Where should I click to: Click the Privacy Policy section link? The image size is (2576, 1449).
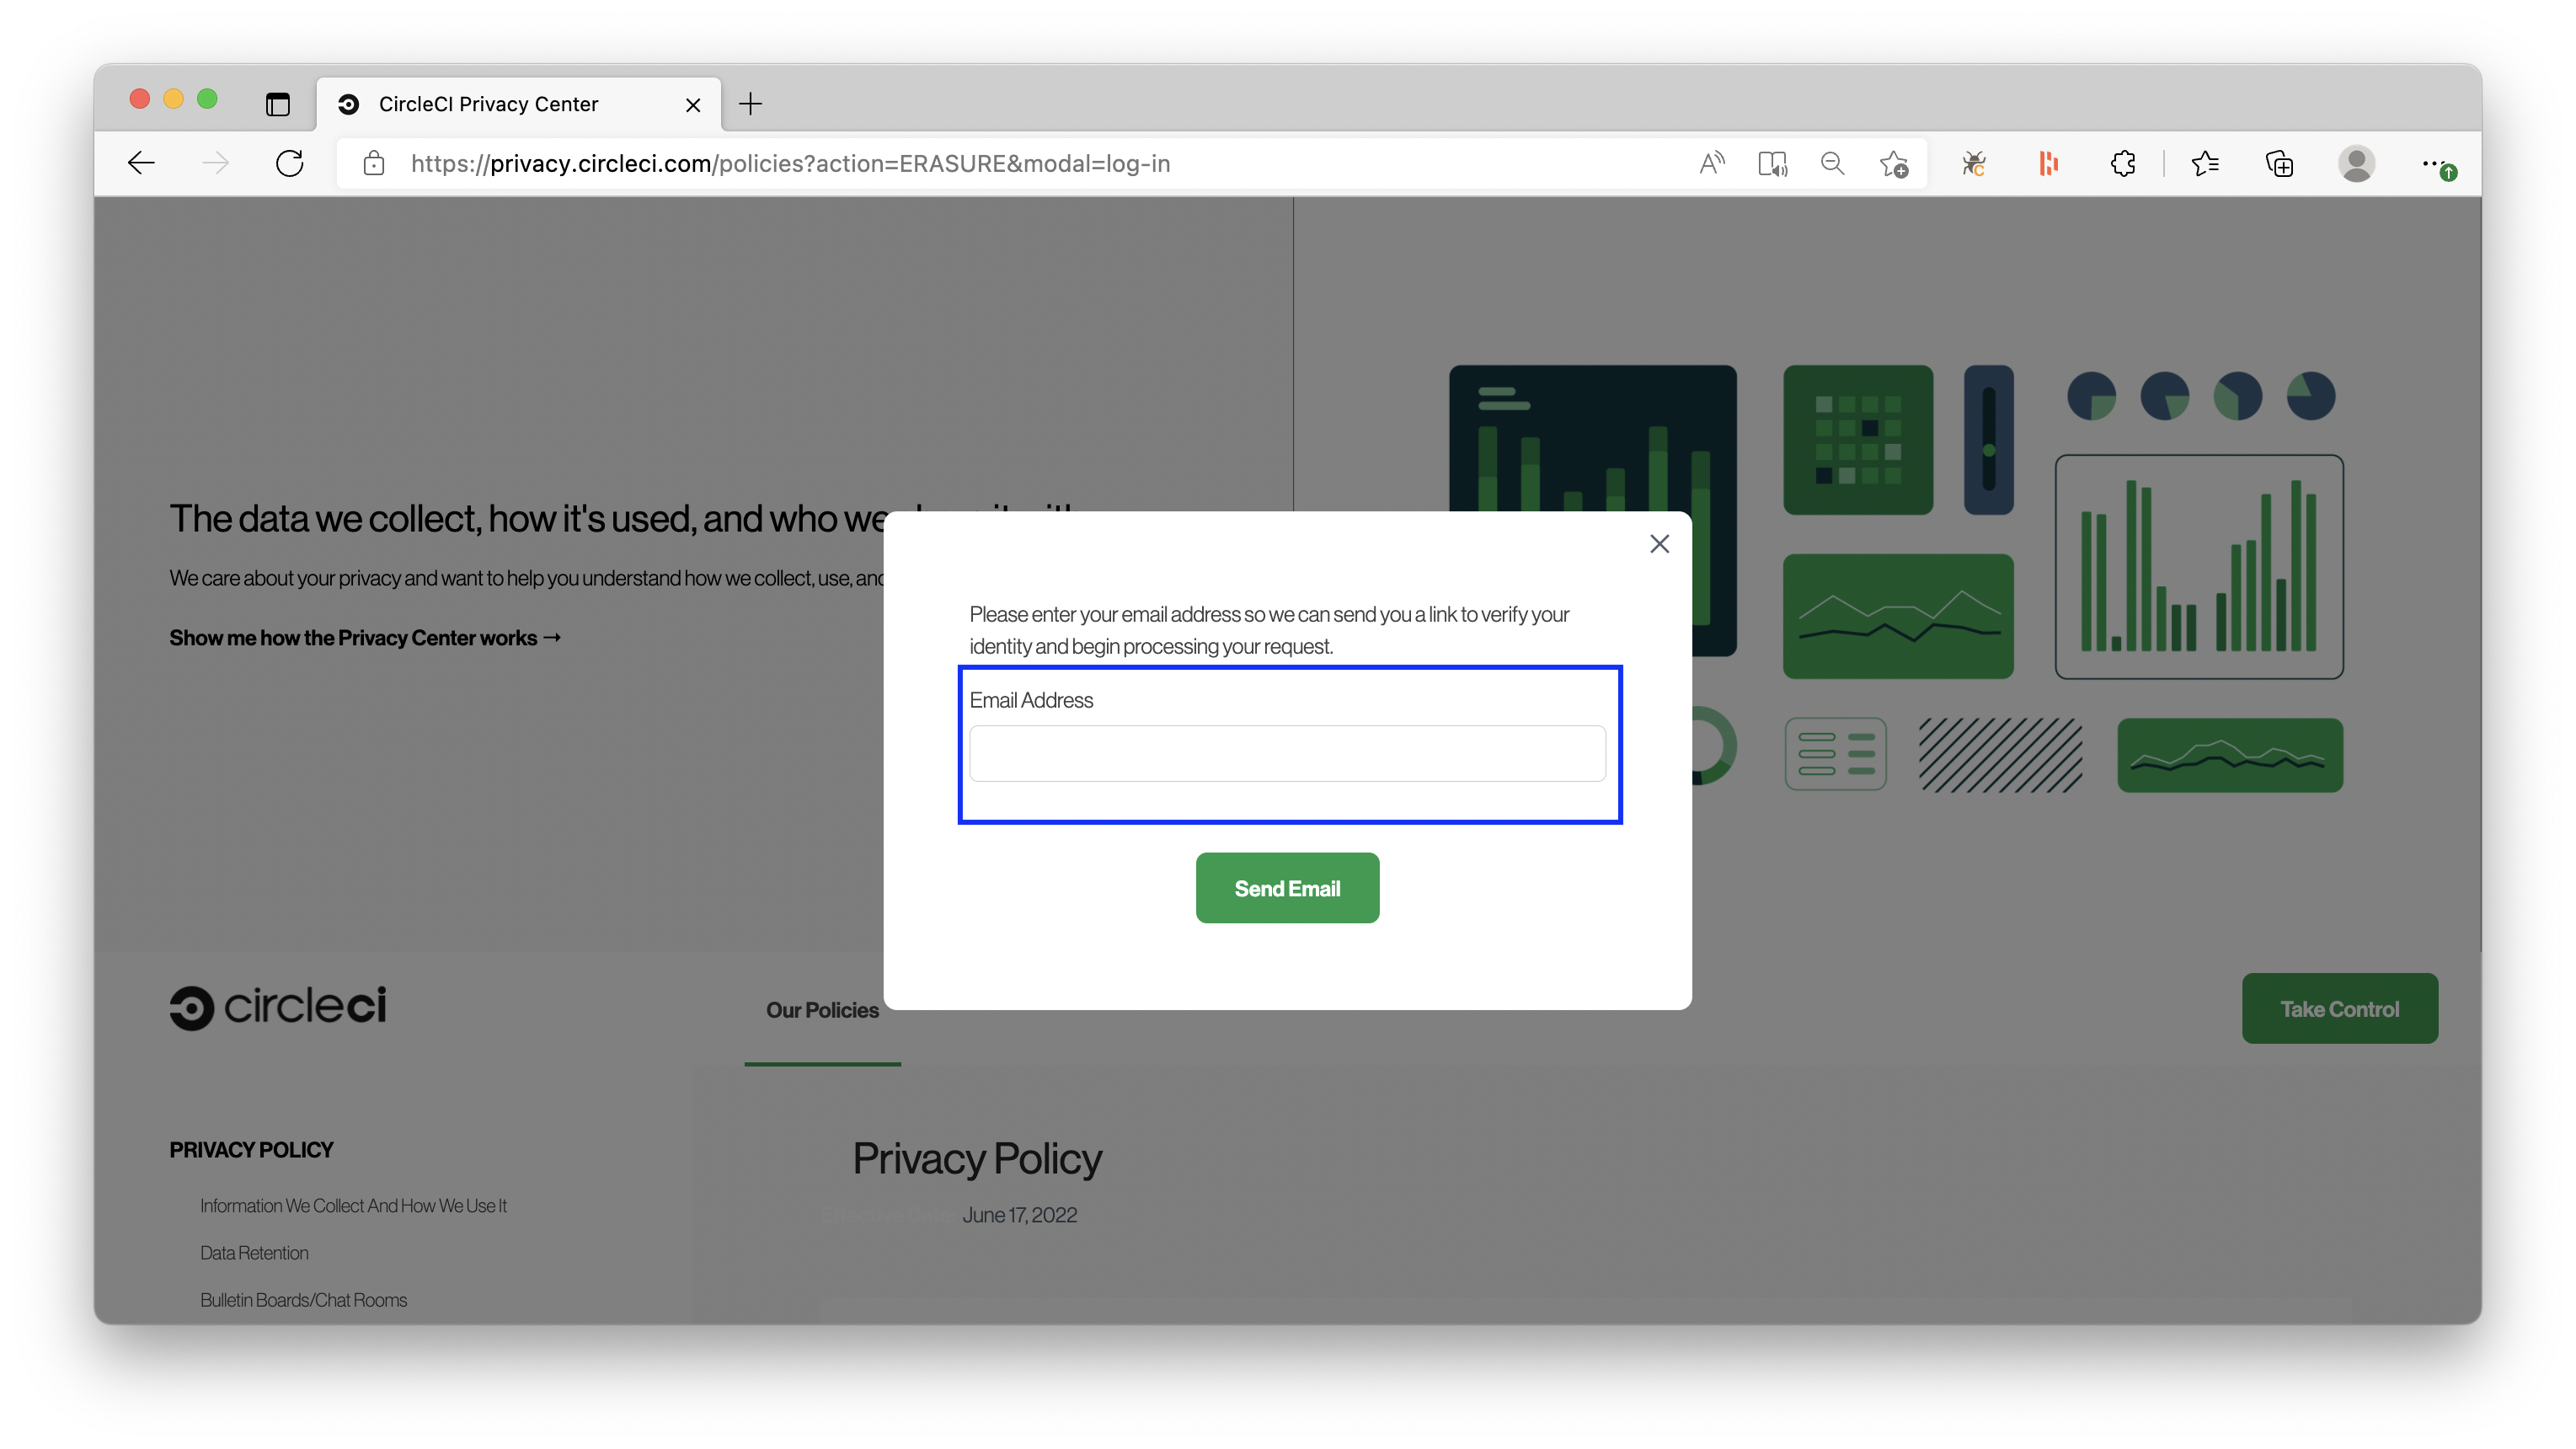click(249, 1148)
